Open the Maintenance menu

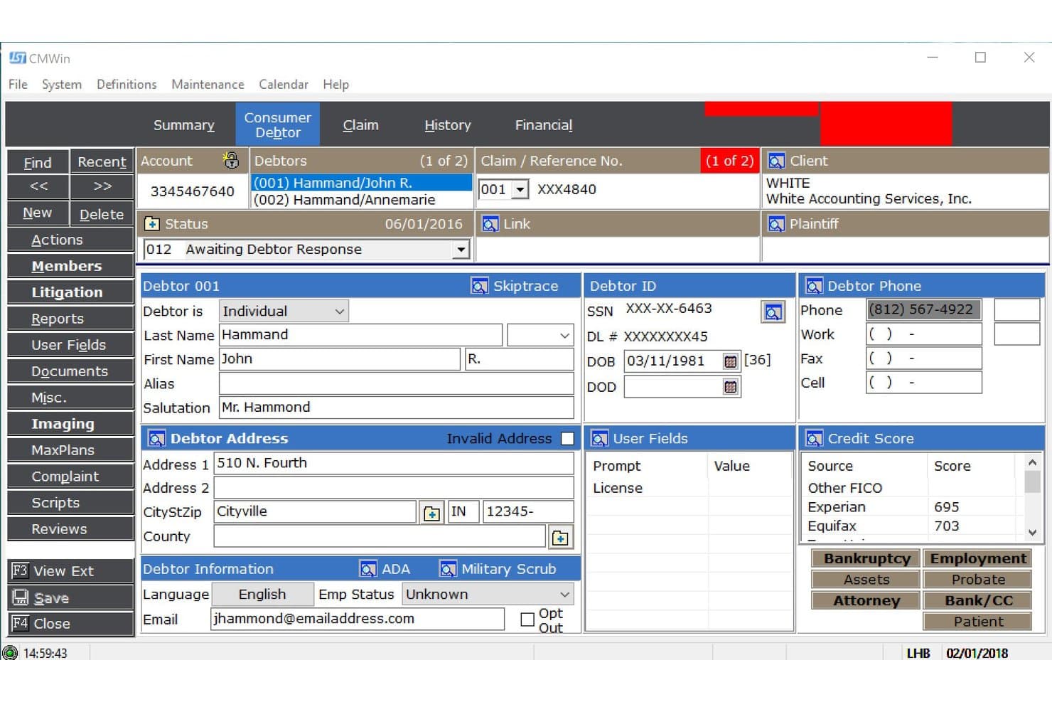pyautogui.click(x=208, y=84)
